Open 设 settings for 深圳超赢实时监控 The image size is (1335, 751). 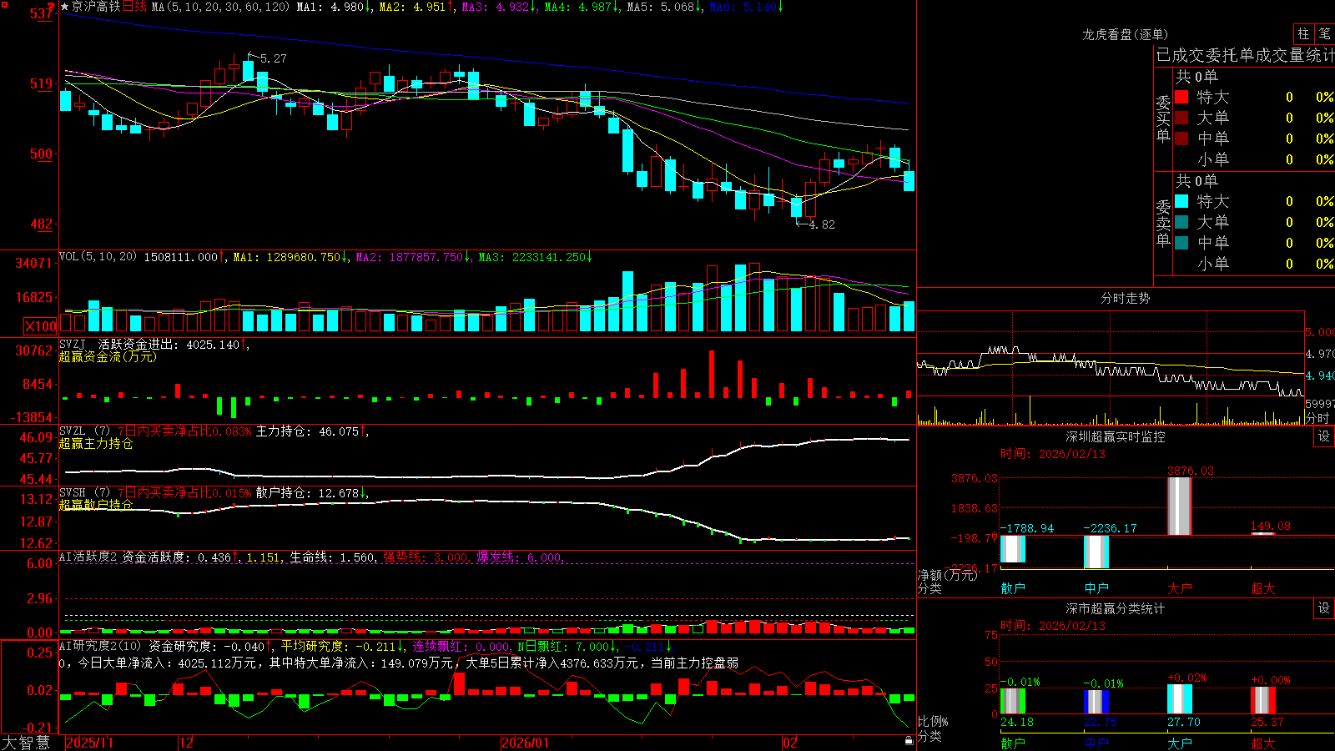1324,436
